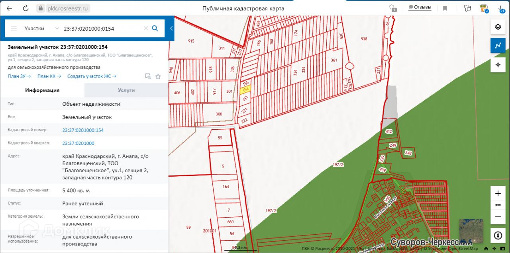This screenshot has height=253, width=510.
Task: Reload the page with the refresh icon
Action: coord(25,8)
